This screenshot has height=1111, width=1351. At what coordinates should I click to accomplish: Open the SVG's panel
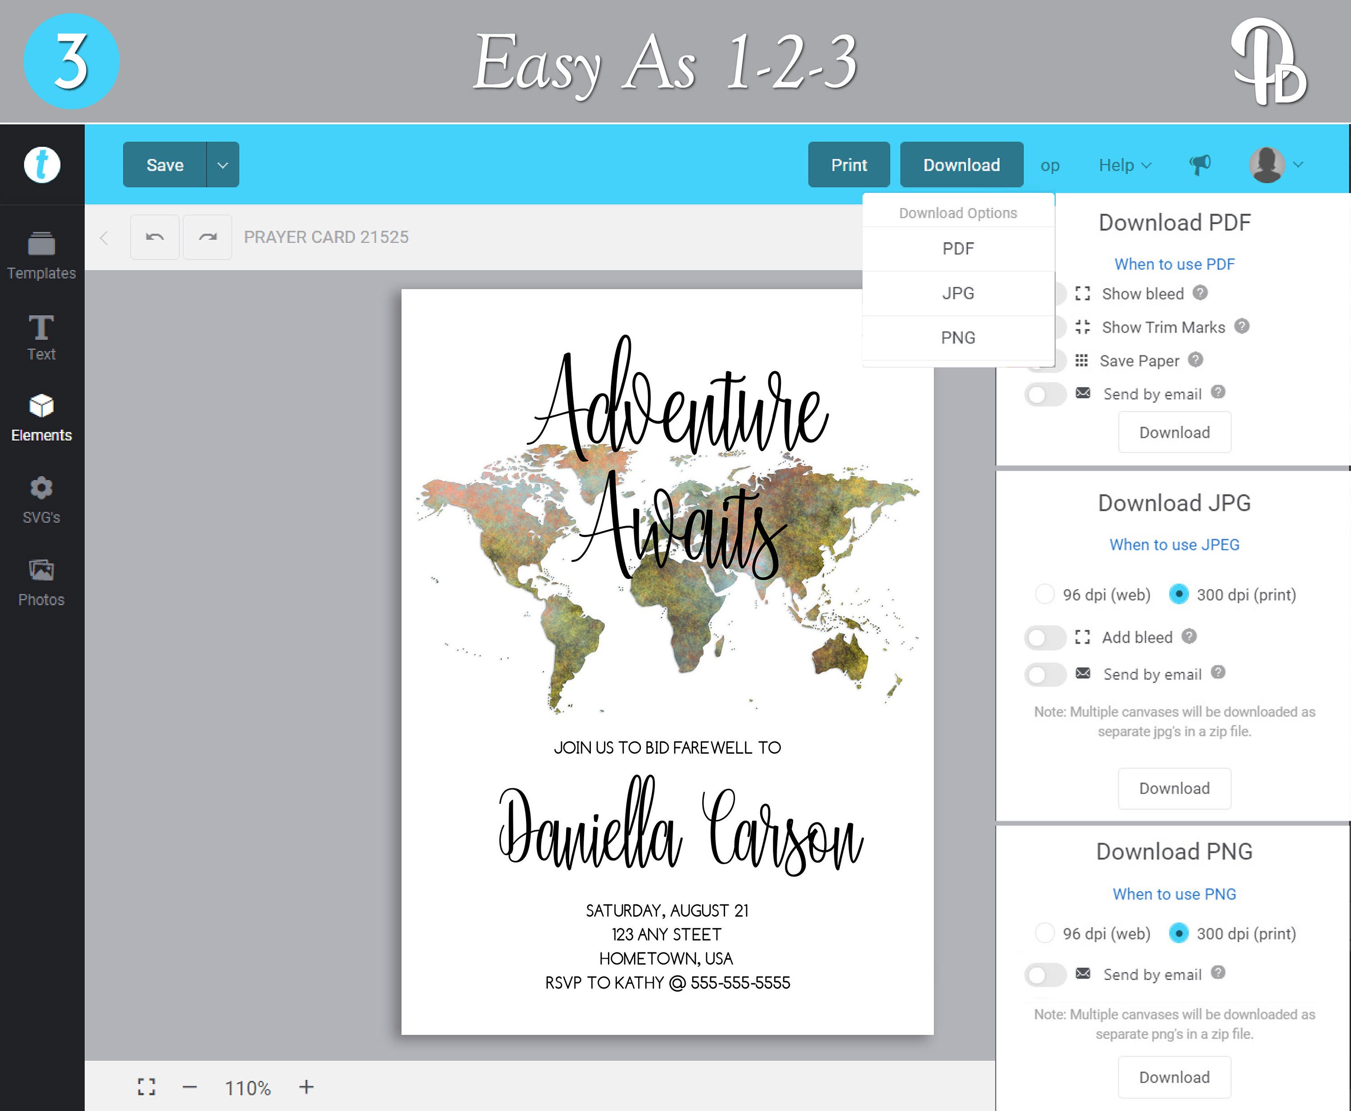pyautogui.click(x=41, y=500)
